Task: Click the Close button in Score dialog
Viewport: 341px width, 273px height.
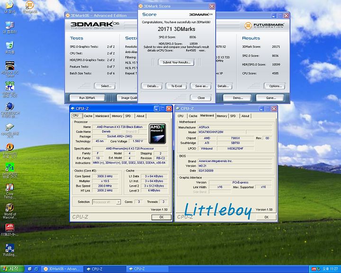Action: tap(201, 98)
